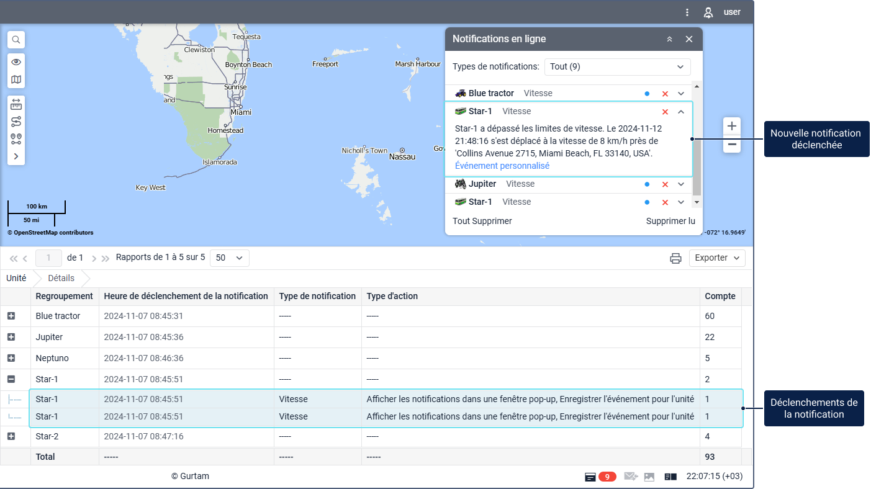Toggle the unread blue dot for Blue tractor
This screenshot has height=489, width=871.
[x=647, y=94]
